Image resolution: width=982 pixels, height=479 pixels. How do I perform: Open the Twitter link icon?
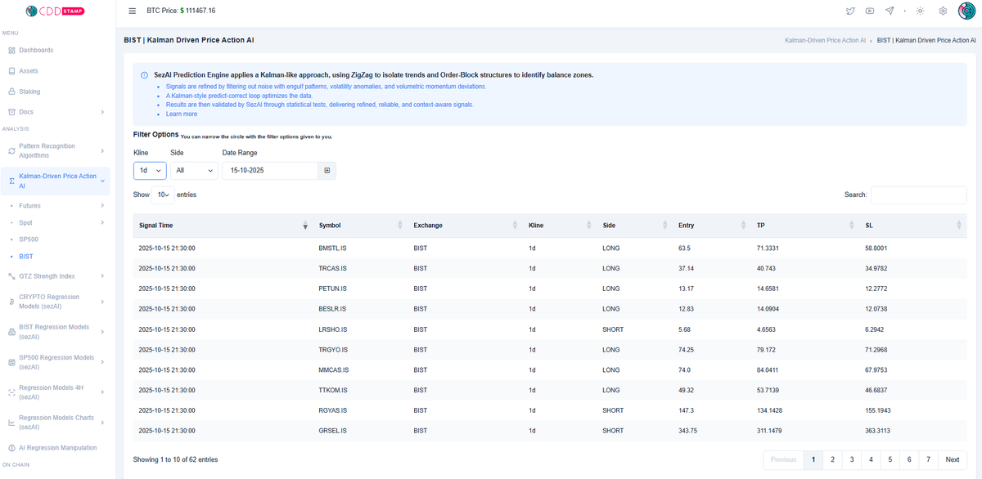pyautogui.click(x=850, y=11)
